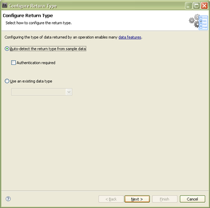The image size is (210, 208).
Task: Enable the Authentication required checkbox
Action: pos(13,62)
